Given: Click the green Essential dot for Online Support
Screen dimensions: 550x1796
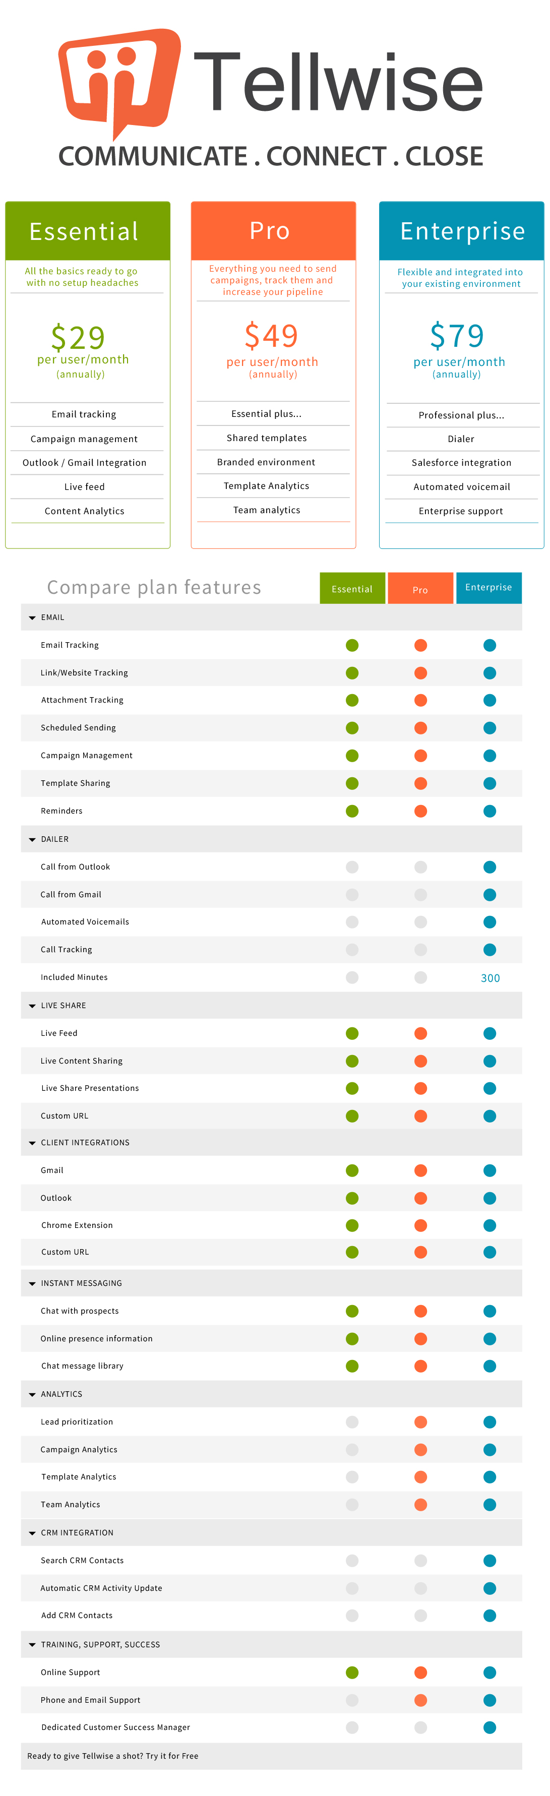Looking at the screenshot, I should click(x=352, y=1672).
